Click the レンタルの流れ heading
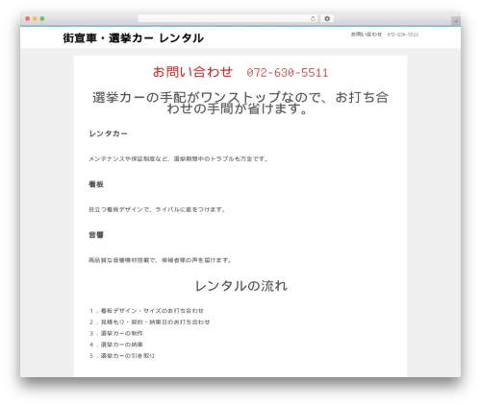The image size is (481, 406). tap(240, 286)
